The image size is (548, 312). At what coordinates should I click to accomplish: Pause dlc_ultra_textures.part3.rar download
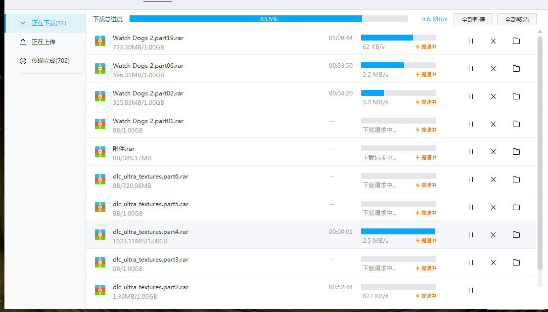pyautogui.click(x=471, y=263)
